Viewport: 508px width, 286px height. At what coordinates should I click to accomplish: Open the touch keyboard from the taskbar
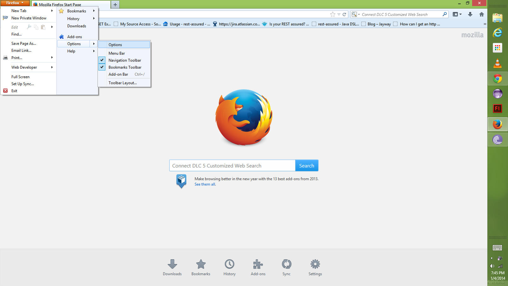497,248
